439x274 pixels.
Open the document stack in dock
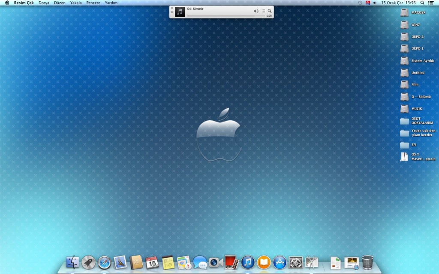coord(335,263)
